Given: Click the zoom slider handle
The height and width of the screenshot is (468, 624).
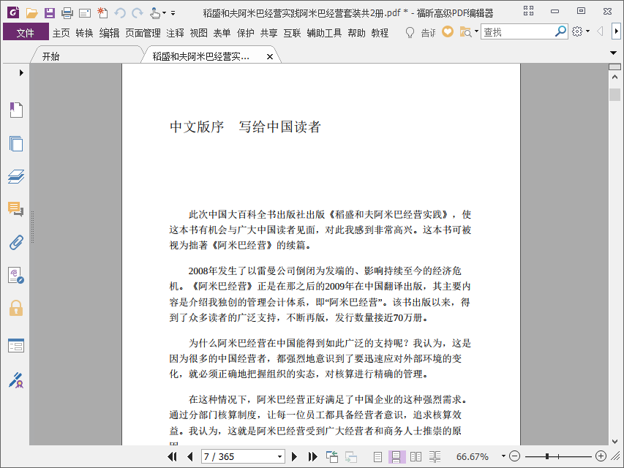Looking at the screenshot, I should 547,456.
